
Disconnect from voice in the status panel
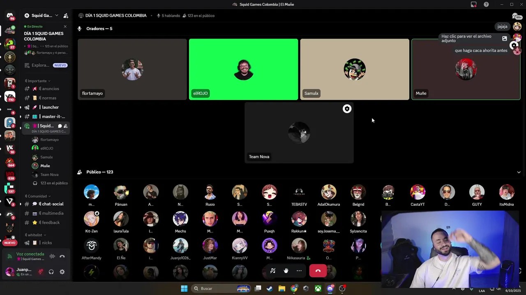pos(62,256)
